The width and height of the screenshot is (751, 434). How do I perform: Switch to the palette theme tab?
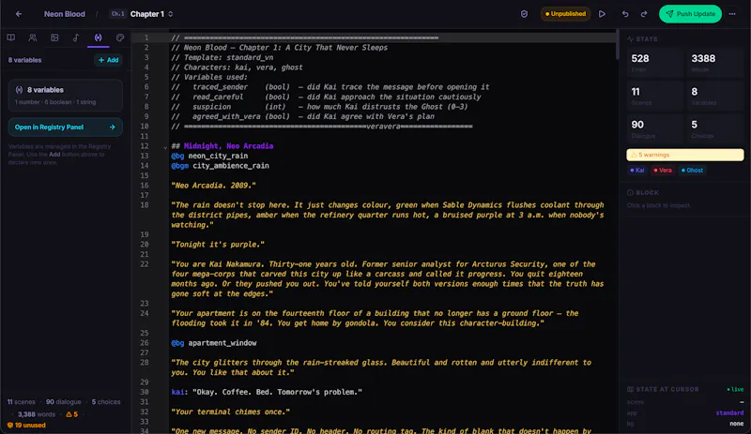pos(120,37)
